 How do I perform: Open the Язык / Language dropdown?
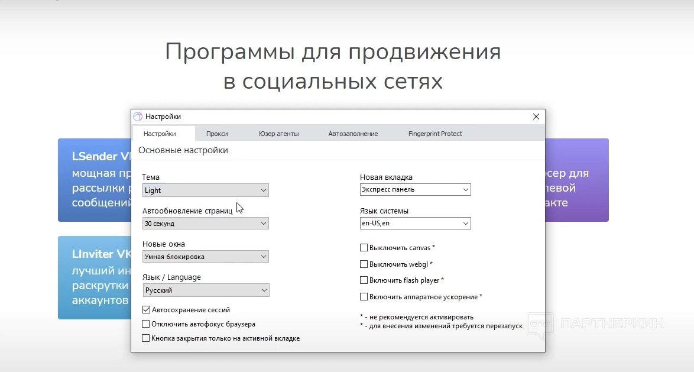(206, 290)
